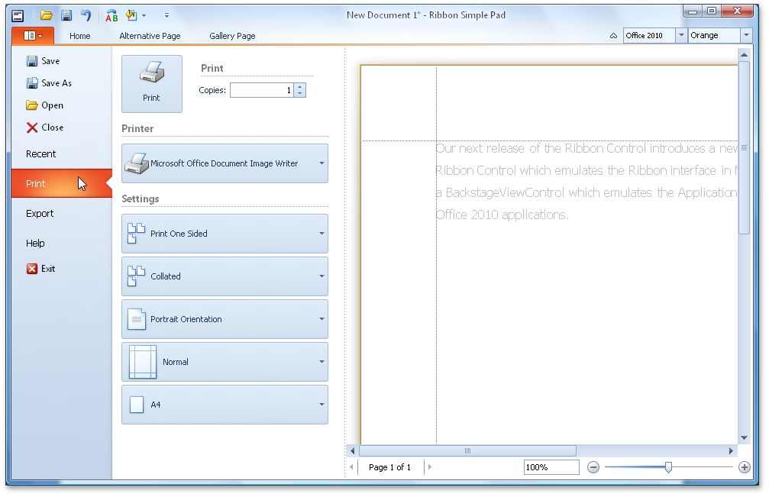Click Open in the backstage menu
Image resolution: width=769 pixels, height=497 pixels.
tap(44, 105)
